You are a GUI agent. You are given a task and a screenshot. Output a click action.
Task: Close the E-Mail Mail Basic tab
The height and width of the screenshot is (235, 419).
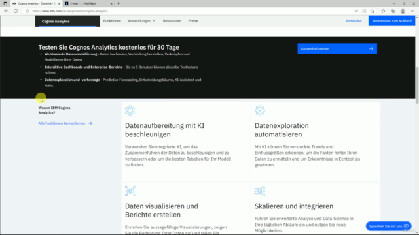click(111, 3)
